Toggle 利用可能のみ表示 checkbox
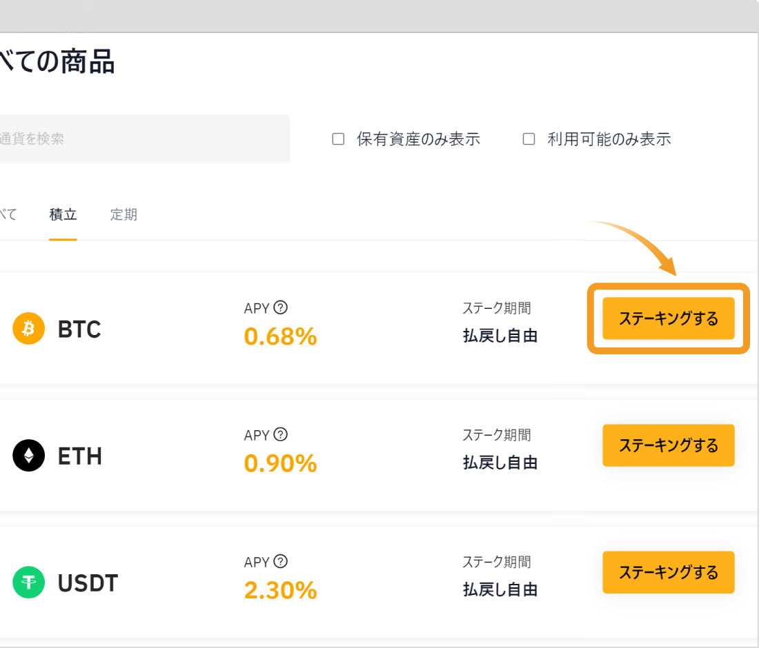Viewport: 759px width, 648px height. pyautogui.click(x=529, y=139)
